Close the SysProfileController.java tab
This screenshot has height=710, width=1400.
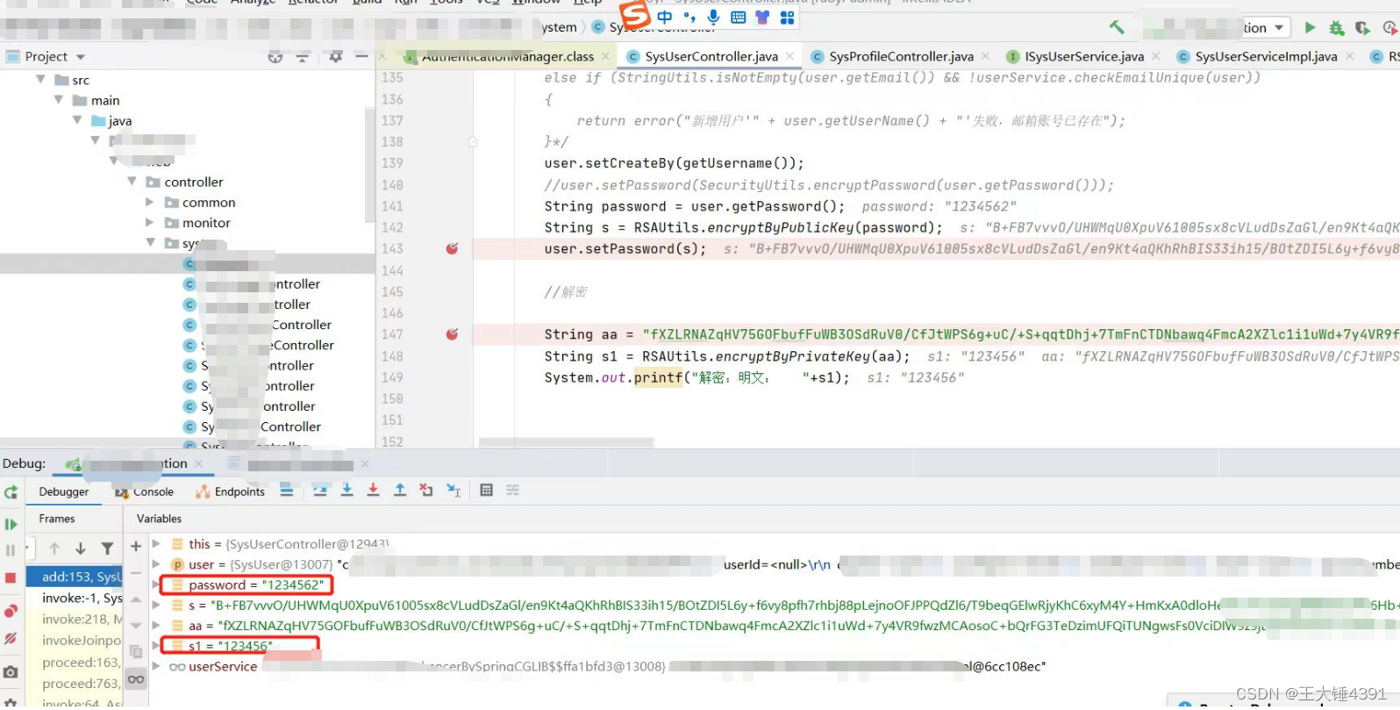[x=985, y=56]
